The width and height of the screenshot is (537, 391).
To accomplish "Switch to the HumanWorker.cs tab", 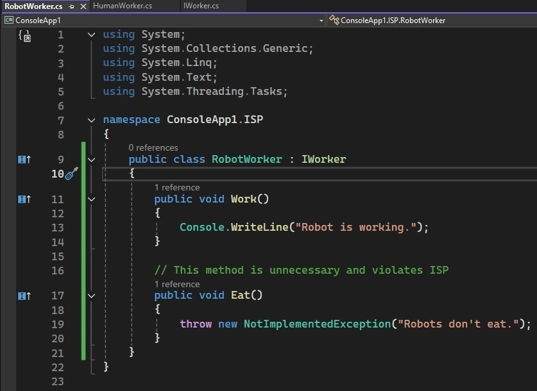I will (x=123, y=6).
